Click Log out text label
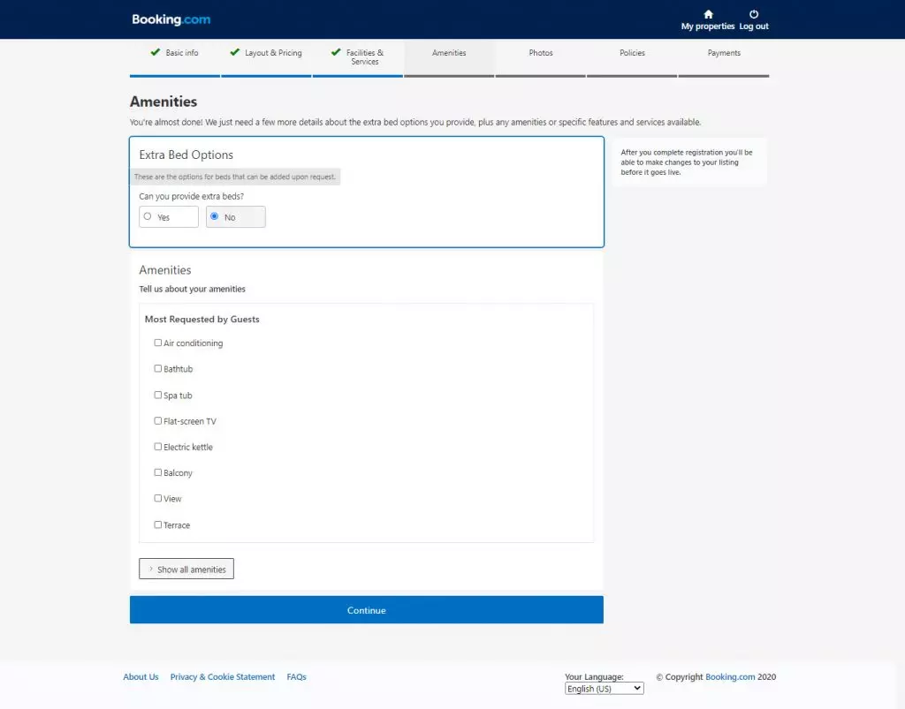This screenshot has height=709, width=905. point(754,26)
